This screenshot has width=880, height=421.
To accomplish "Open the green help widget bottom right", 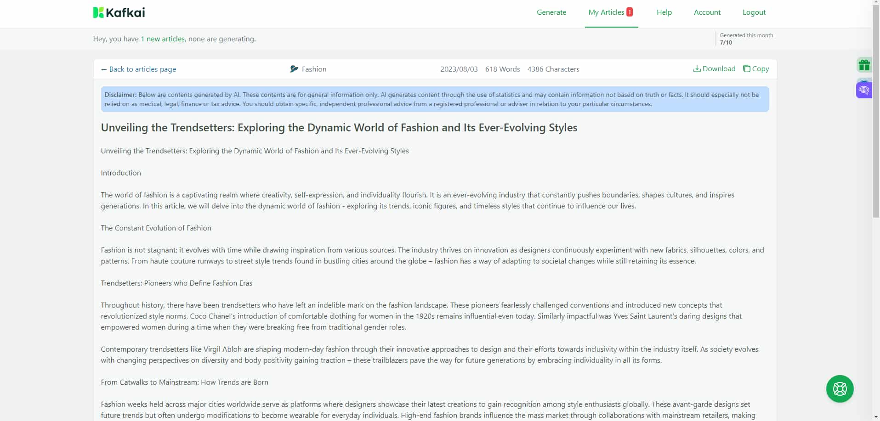I will pos(840,389).
